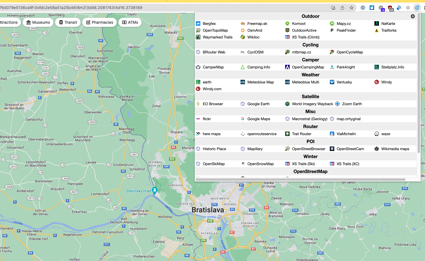This screenshot has width=425, height=261.
Task: Open Historic Place link
Action: click(214, 149)
